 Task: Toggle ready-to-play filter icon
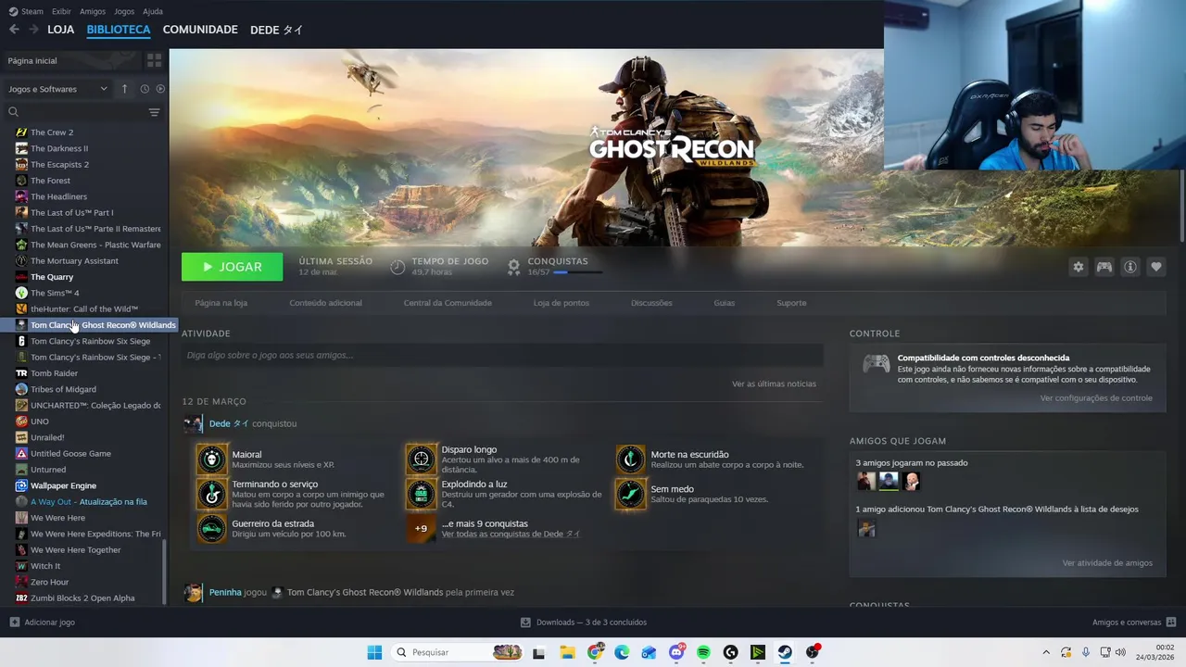(x=160, y=89)
